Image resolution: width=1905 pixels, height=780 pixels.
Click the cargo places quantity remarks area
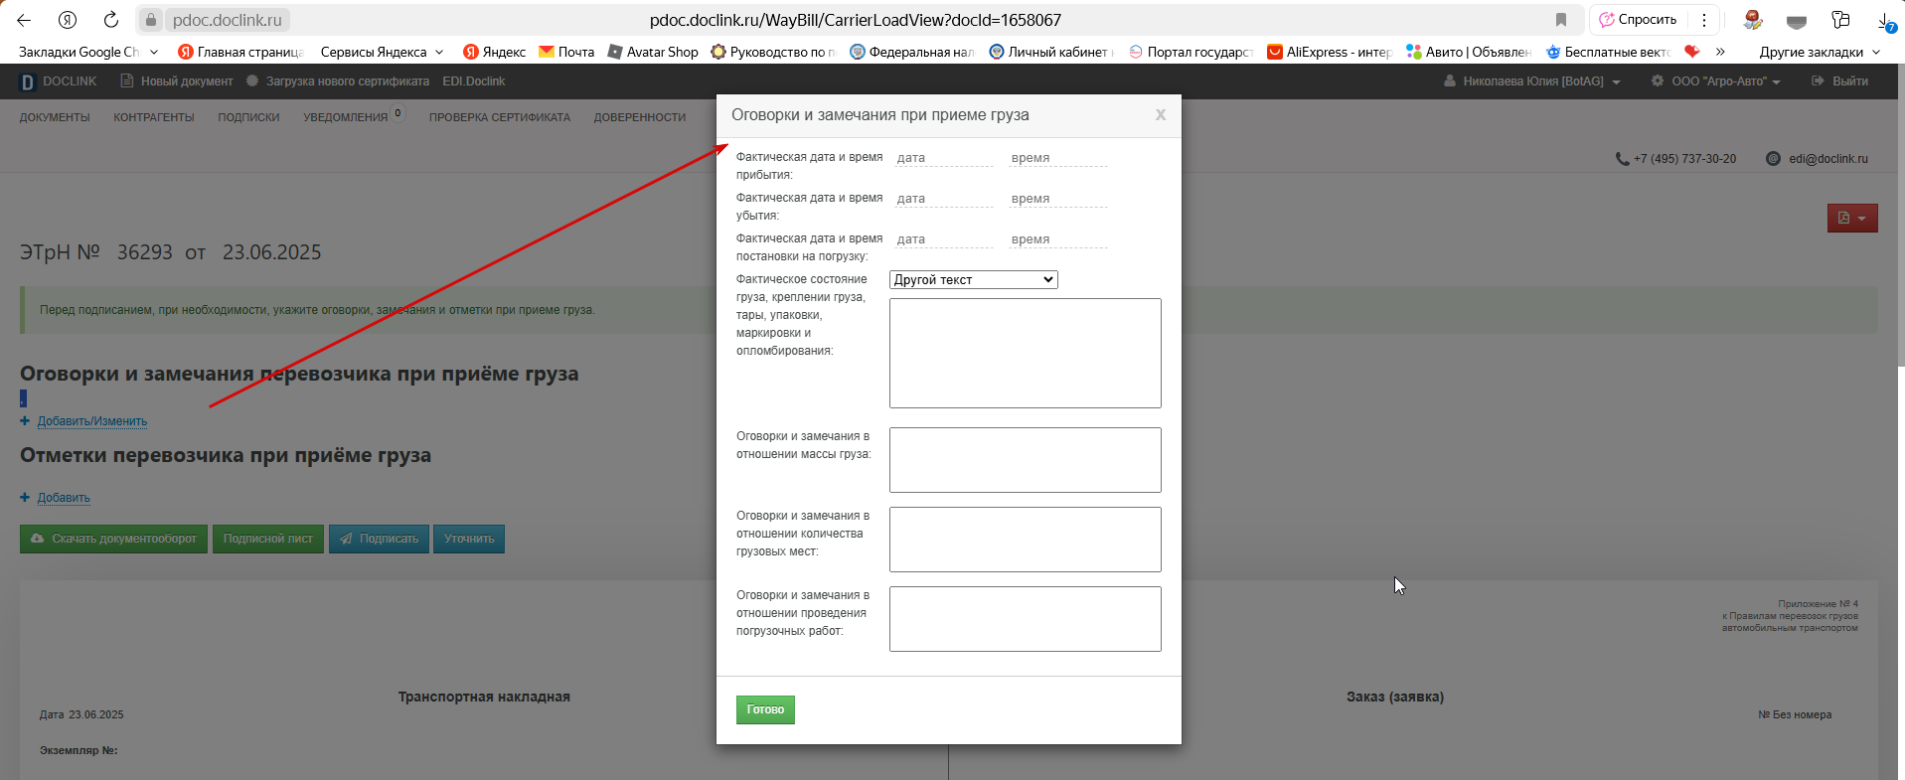1025,540
